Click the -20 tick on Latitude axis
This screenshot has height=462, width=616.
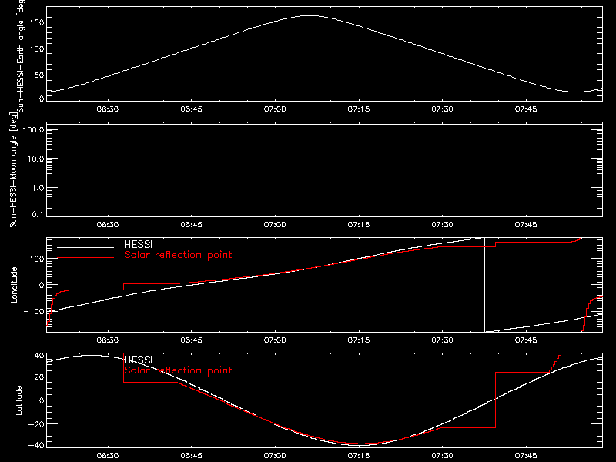(36, 424)
